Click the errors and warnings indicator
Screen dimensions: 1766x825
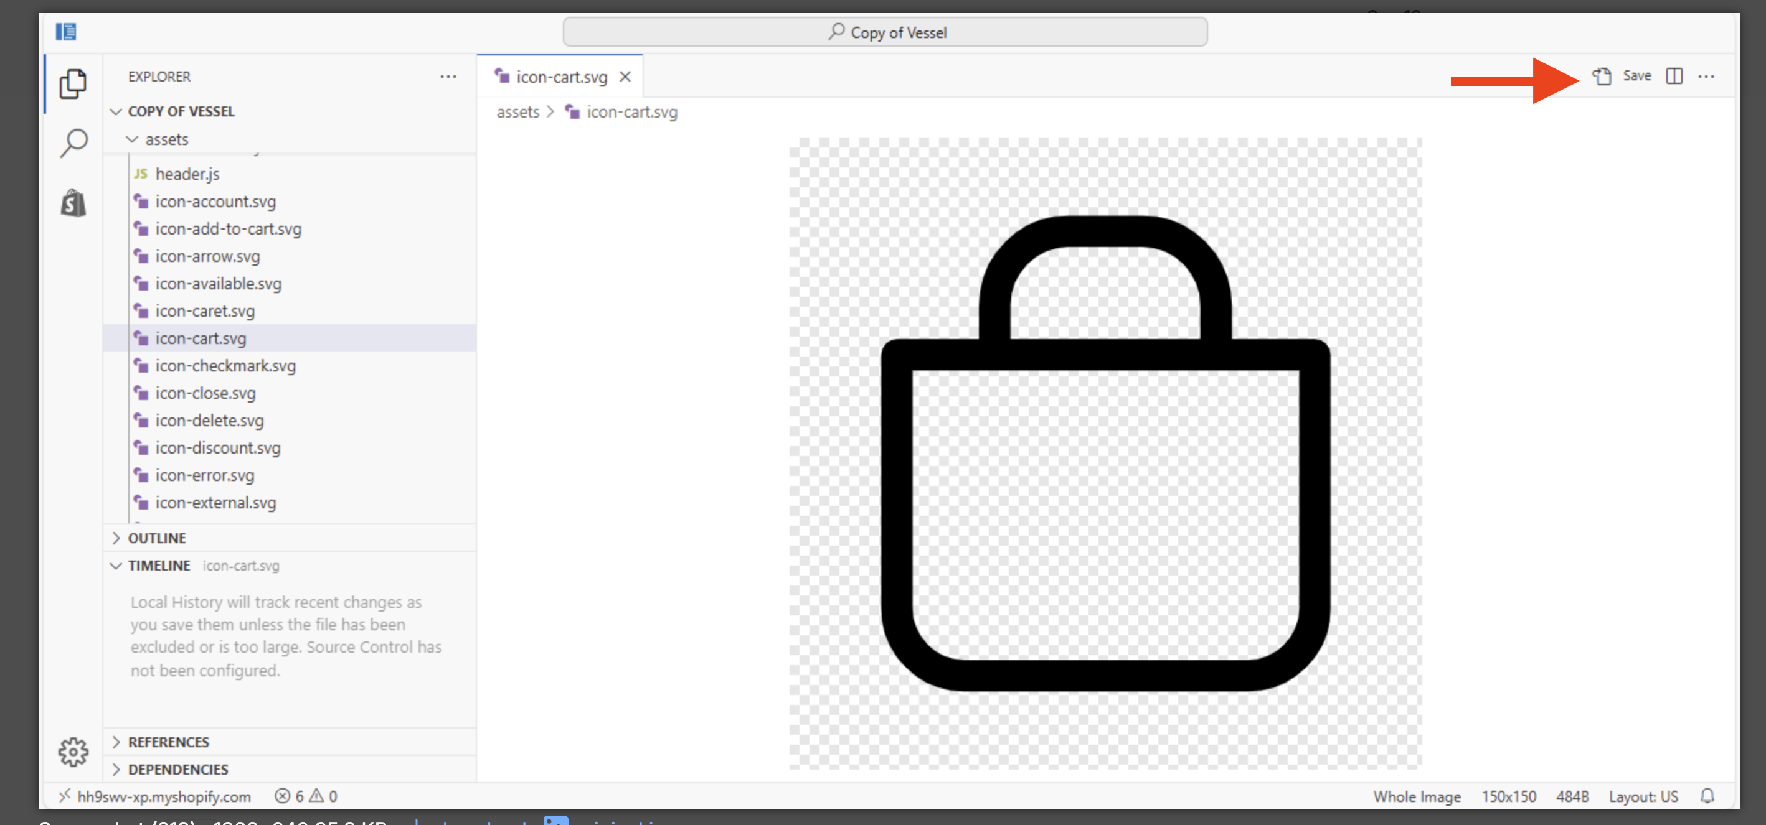pyautogui.click(x=306, y=796)
